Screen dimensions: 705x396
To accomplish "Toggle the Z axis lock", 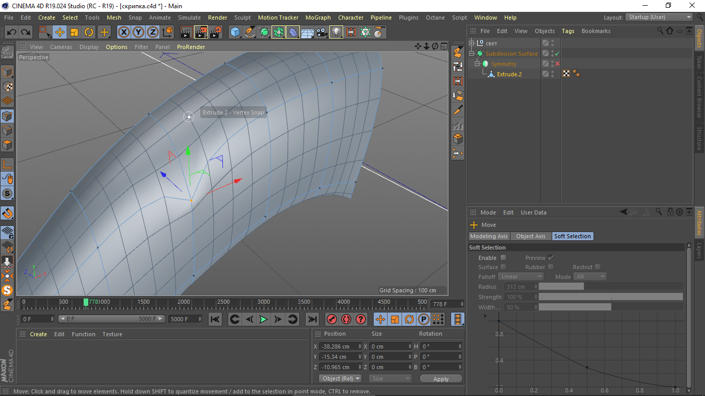I will tap(153, 32).
